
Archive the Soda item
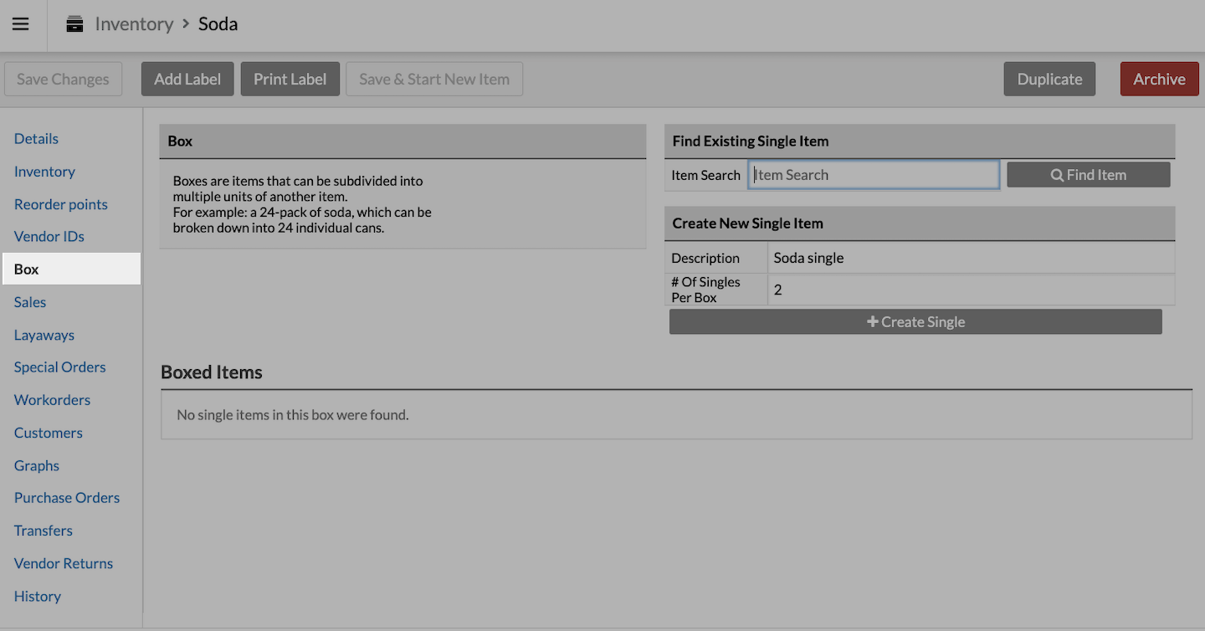(1159, 80)
